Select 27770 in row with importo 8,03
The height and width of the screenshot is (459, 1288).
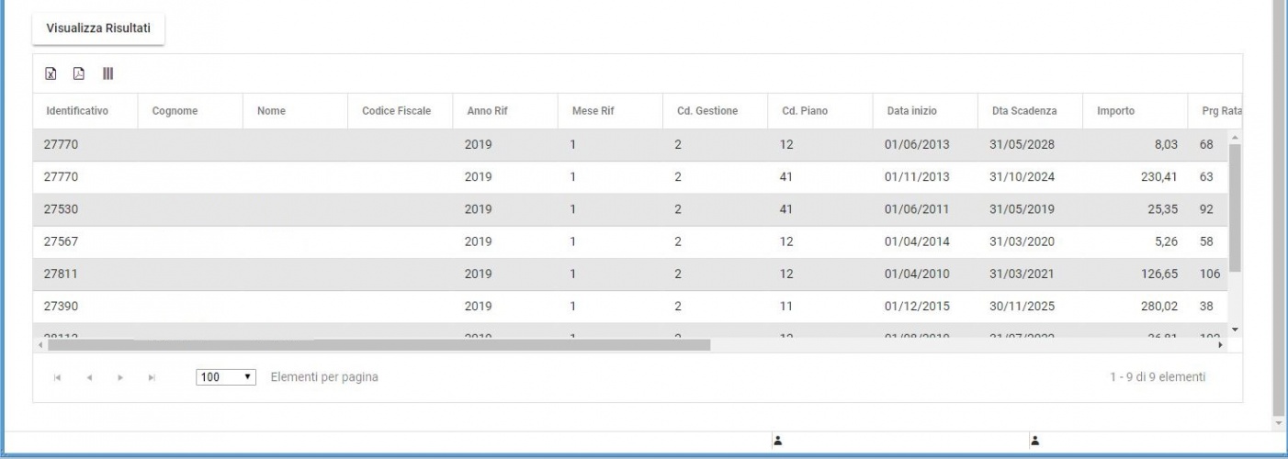pyautogui.click(x=60, y=145)
